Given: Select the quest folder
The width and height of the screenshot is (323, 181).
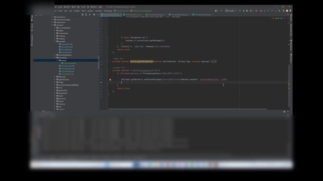Looking at the screenshot, I should point(60,96).
